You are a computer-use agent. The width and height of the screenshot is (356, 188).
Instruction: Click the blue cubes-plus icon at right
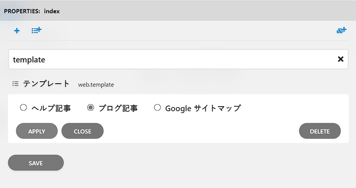click(342, 30)
